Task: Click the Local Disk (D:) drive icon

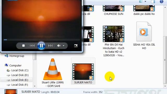Action: 8,75
